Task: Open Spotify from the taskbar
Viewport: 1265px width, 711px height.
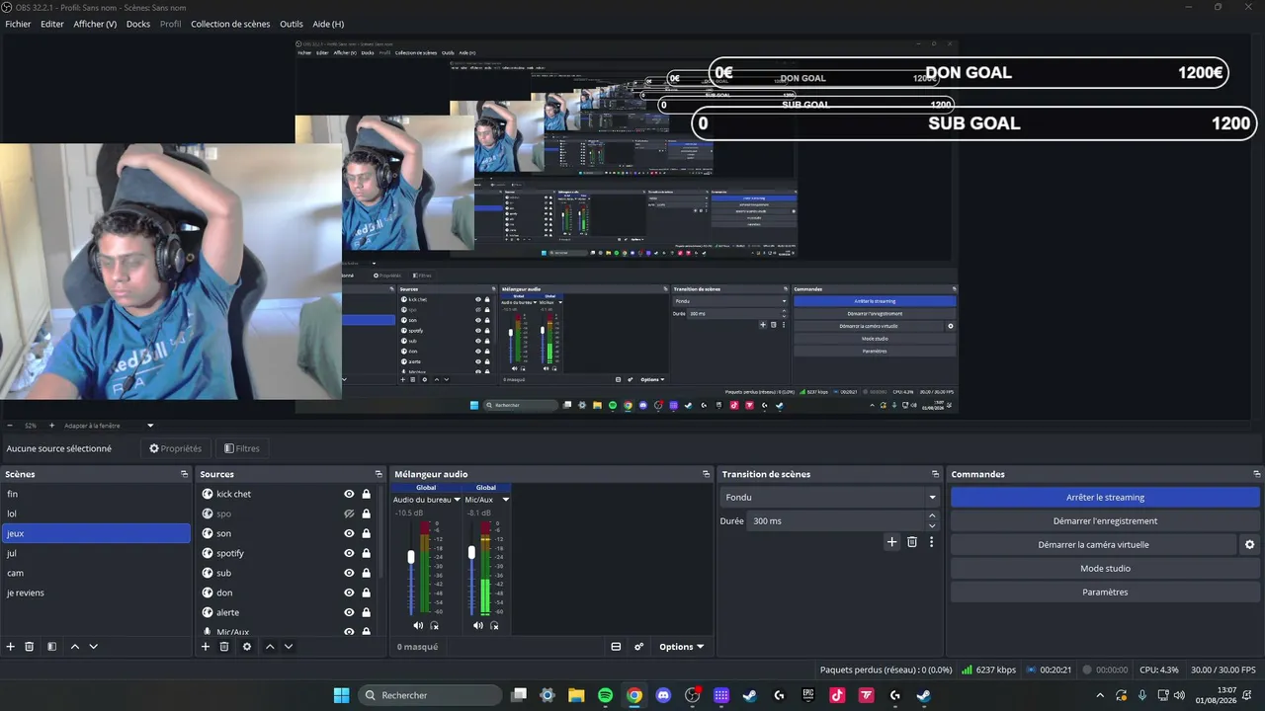Action: [605, 695]
